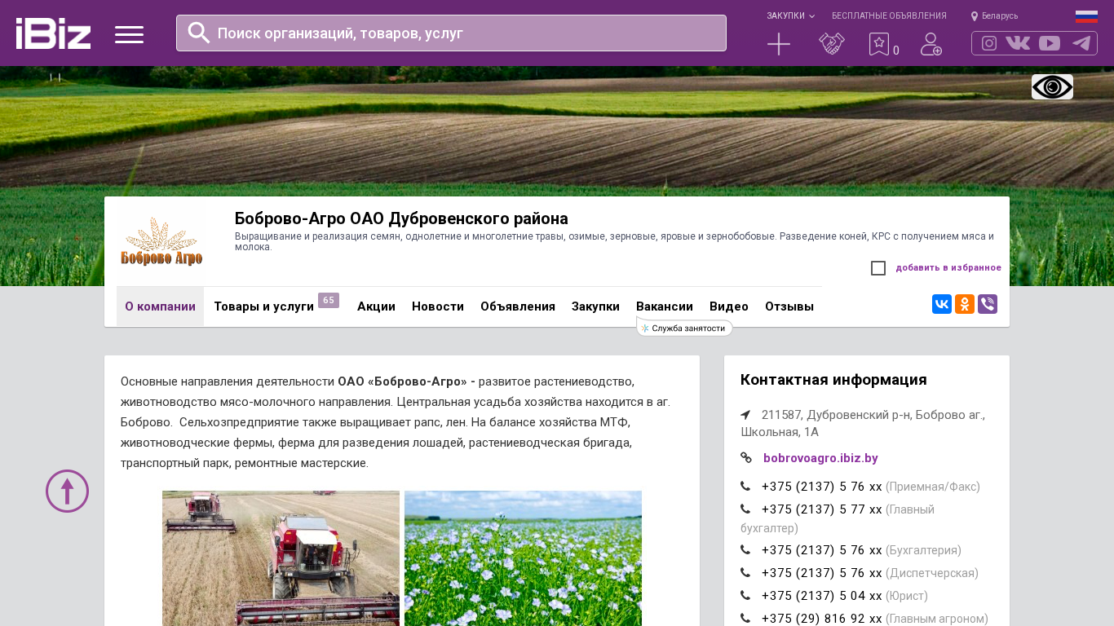Click the добавить в избранное link
Image resolution: width=1114 pixels, height=626 pixels.
pos(948,268)
